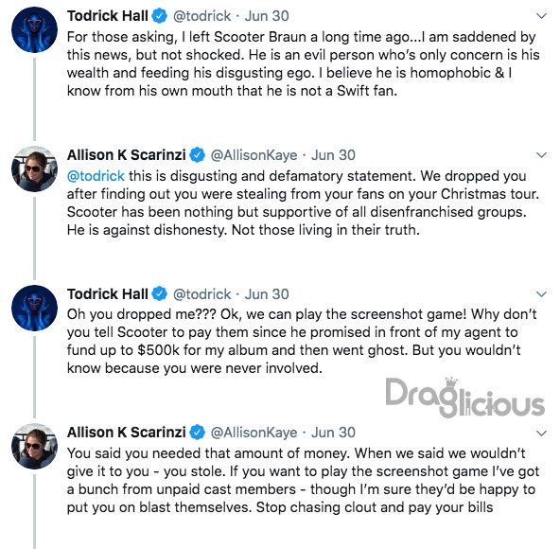The image size is (560, 549).
Task: Open the chevron menu on fourth tweet
Action: pos(542,434)
